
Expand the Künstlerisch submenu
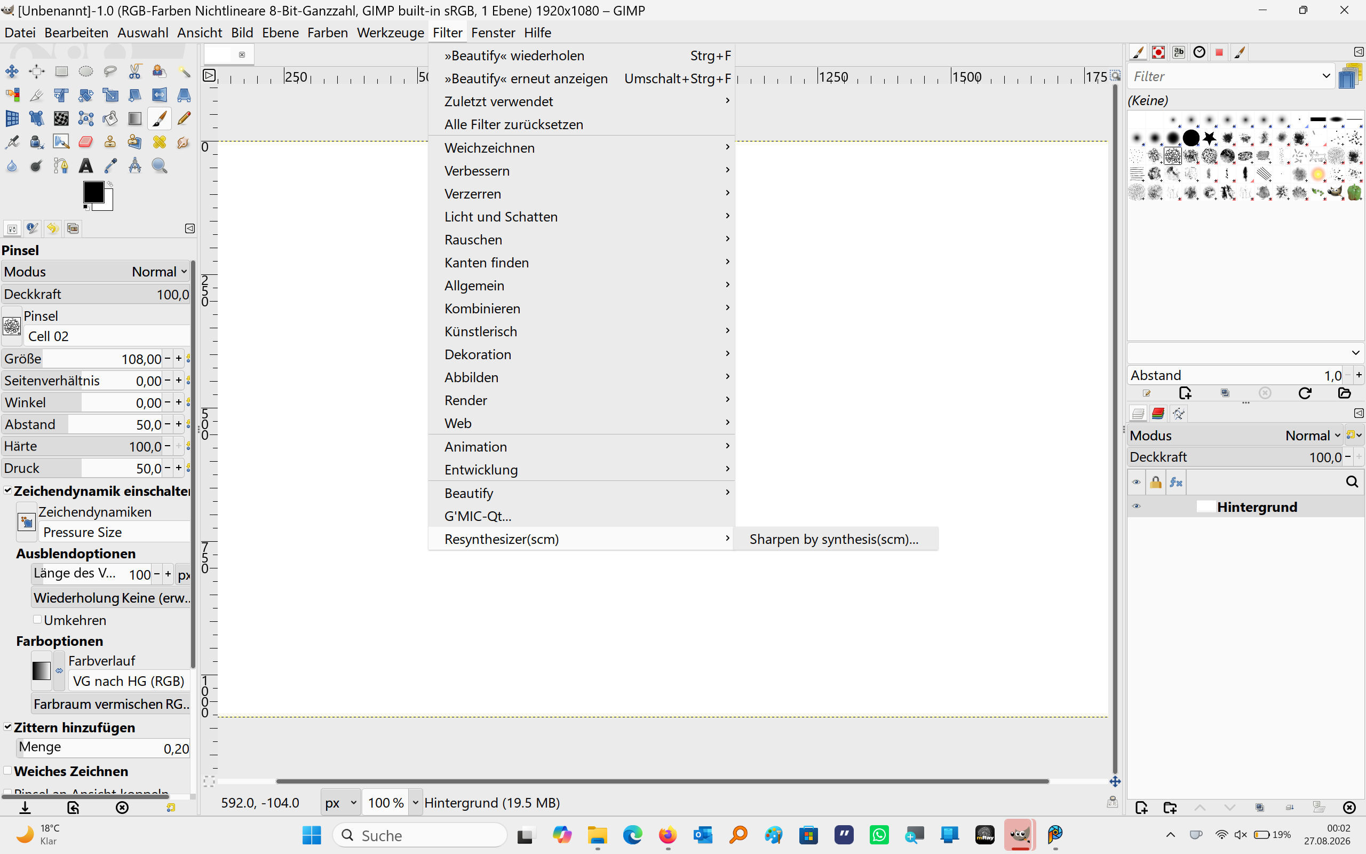tap(582, 331)
